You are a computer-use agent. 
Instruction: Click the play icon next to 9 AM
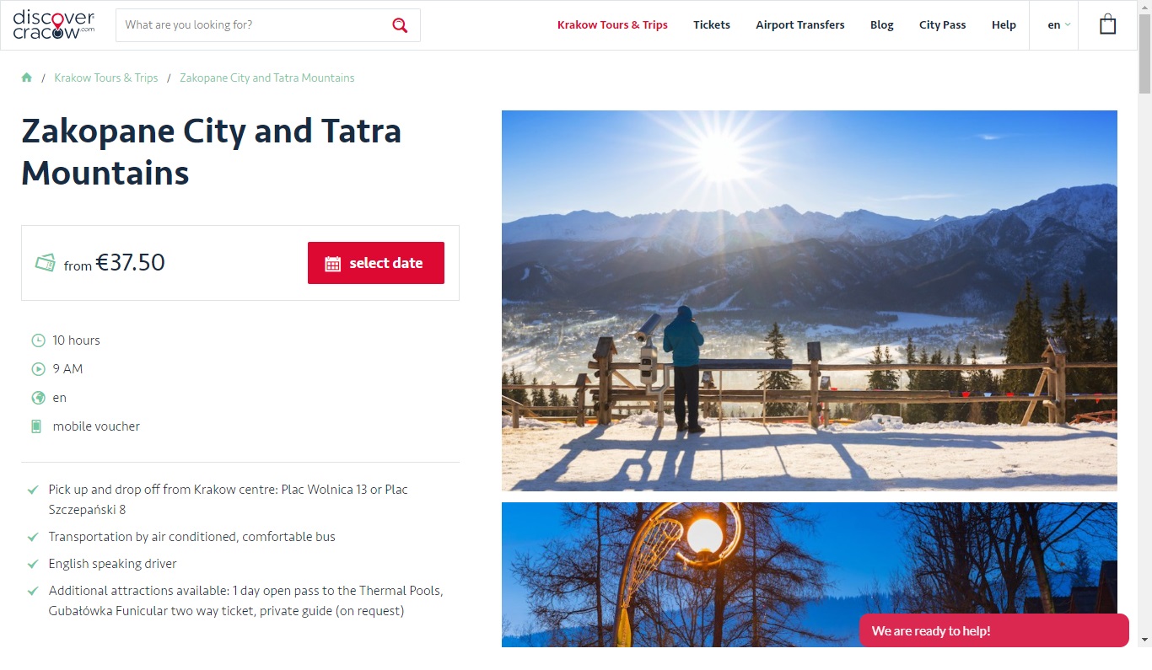pos(38,369)
